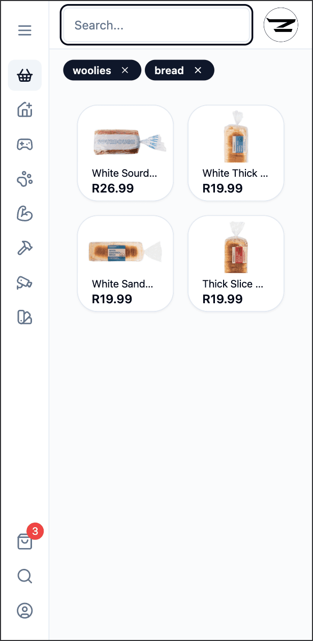Screen dimensions: 313x641
Task: Select the gaming controller category icon
Action: (x=24, y=144)
